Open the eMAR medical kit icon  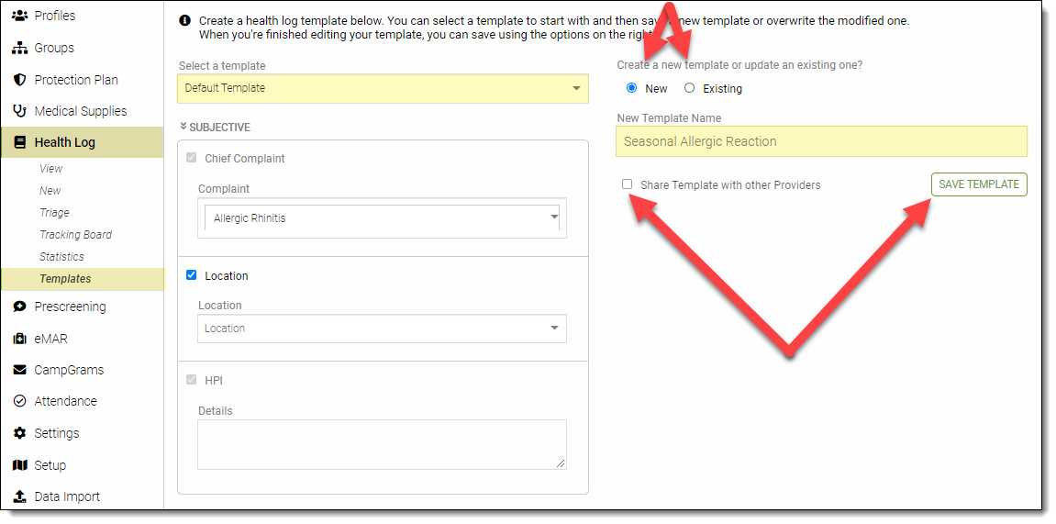19,339
